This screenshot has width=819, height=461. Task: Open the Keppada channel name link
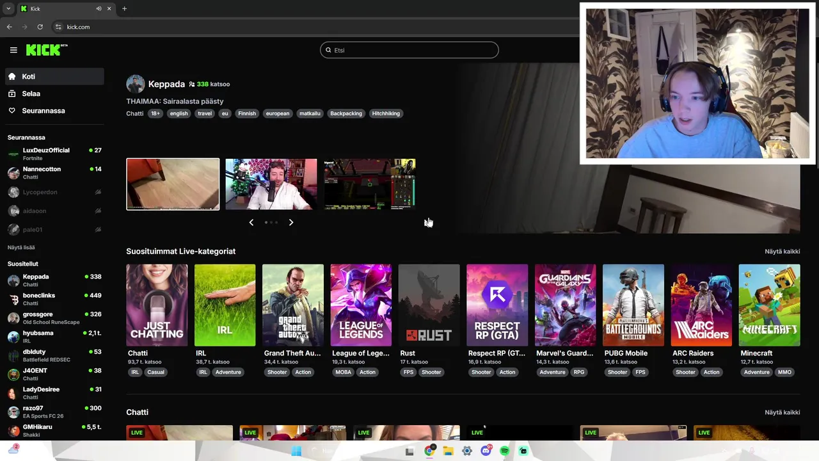coord(166,84)
